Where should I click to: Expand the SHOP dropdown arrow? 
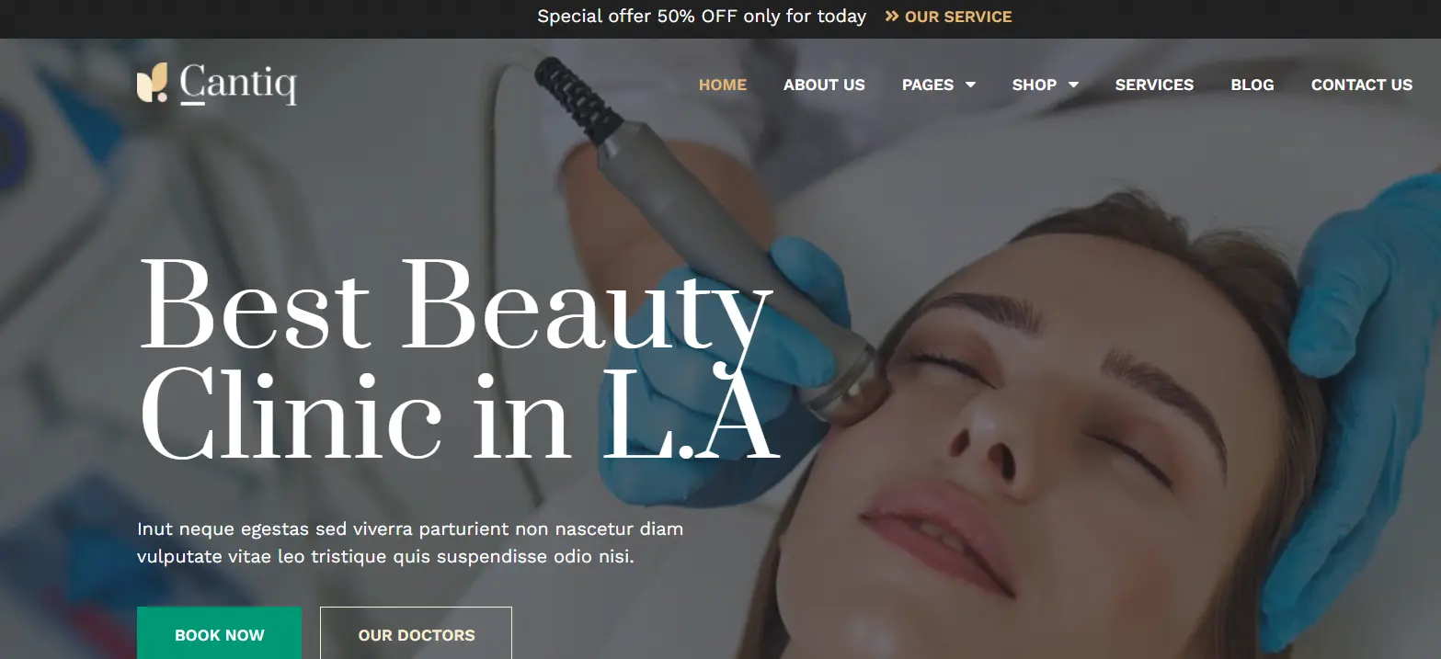coord(1073,85)
